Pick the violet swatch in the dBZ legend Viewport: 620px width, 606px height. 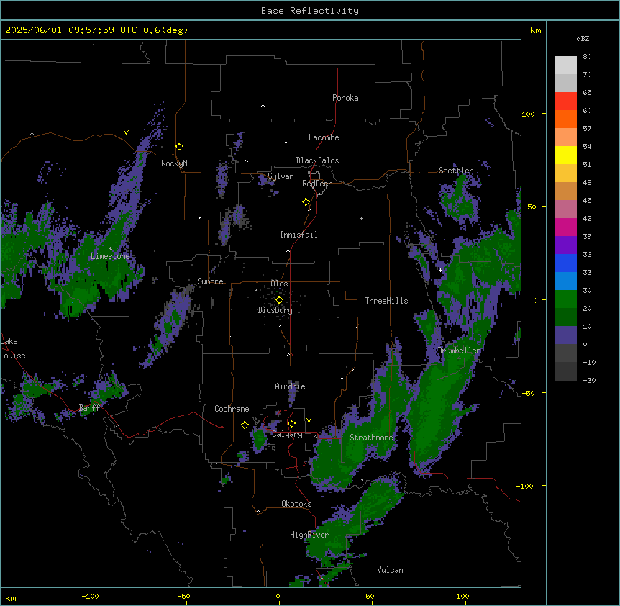pos(565,245)
